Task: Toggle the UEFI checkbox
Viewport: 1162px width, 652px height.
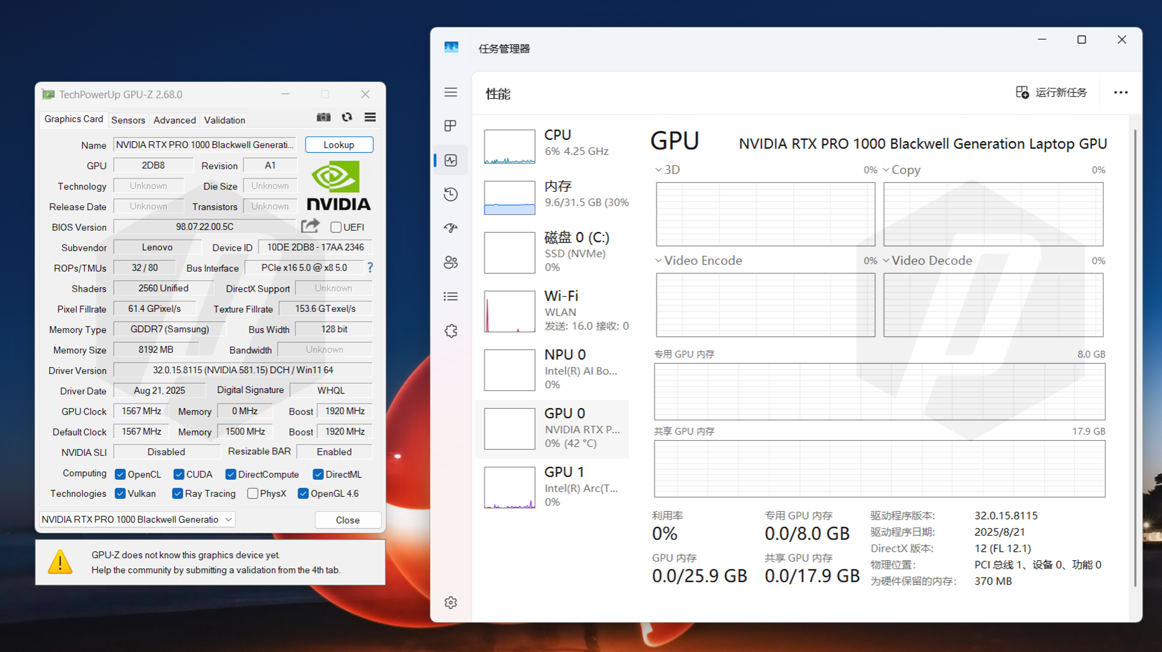Action: tap(336, 227)
